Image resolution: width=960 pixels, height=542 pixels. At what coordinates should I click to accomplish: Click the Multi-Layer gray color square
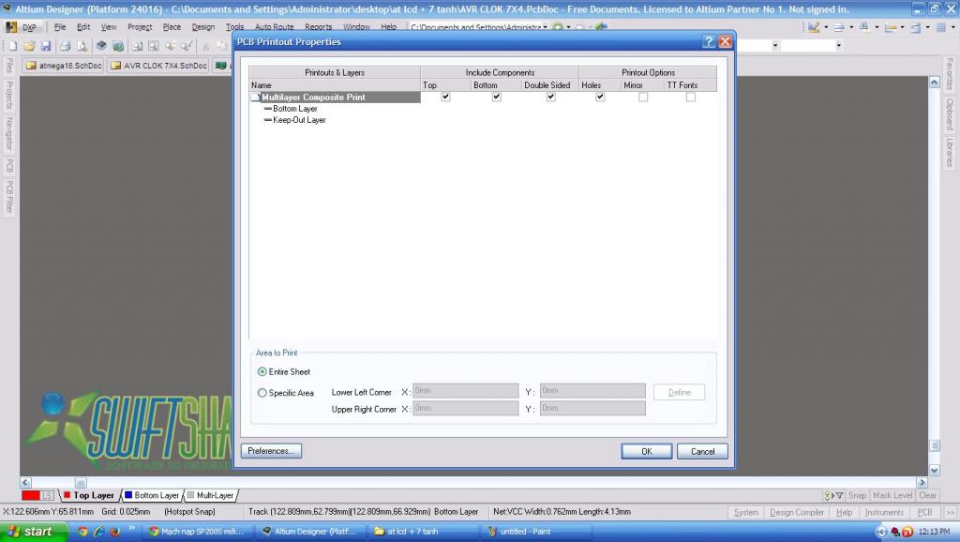coord(189,495)
